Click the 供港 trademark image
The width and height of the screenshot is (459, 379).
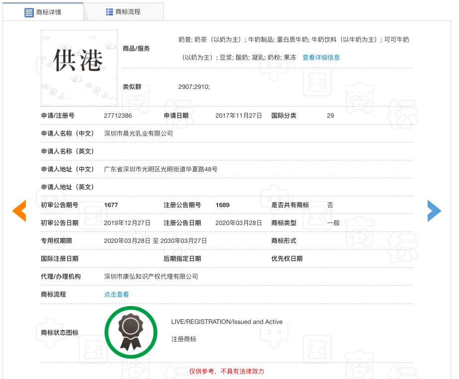79,68
